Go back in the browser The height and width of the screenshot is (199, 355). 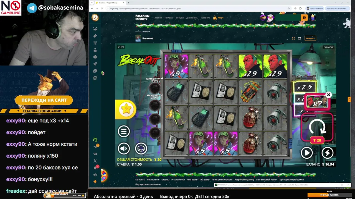pyautogui.click(x=93, y=8)
